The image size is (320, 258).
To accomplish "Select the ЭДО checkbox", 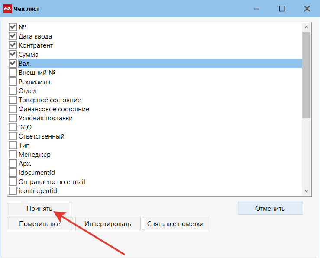I will [13, 127].
